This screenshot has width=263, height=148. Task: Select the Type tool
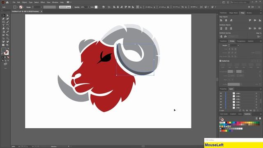(x=3, y=25)
